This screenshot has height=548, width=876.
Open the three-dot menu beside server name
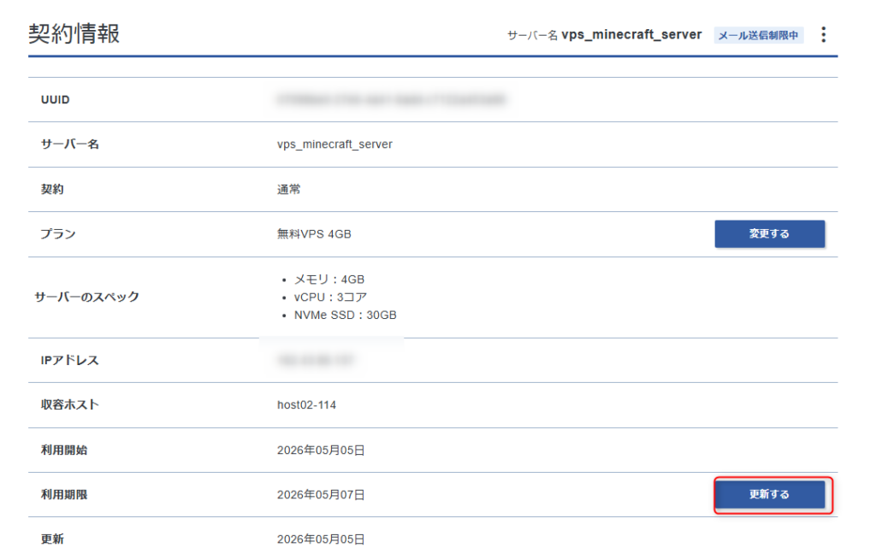tap(823, 34)
